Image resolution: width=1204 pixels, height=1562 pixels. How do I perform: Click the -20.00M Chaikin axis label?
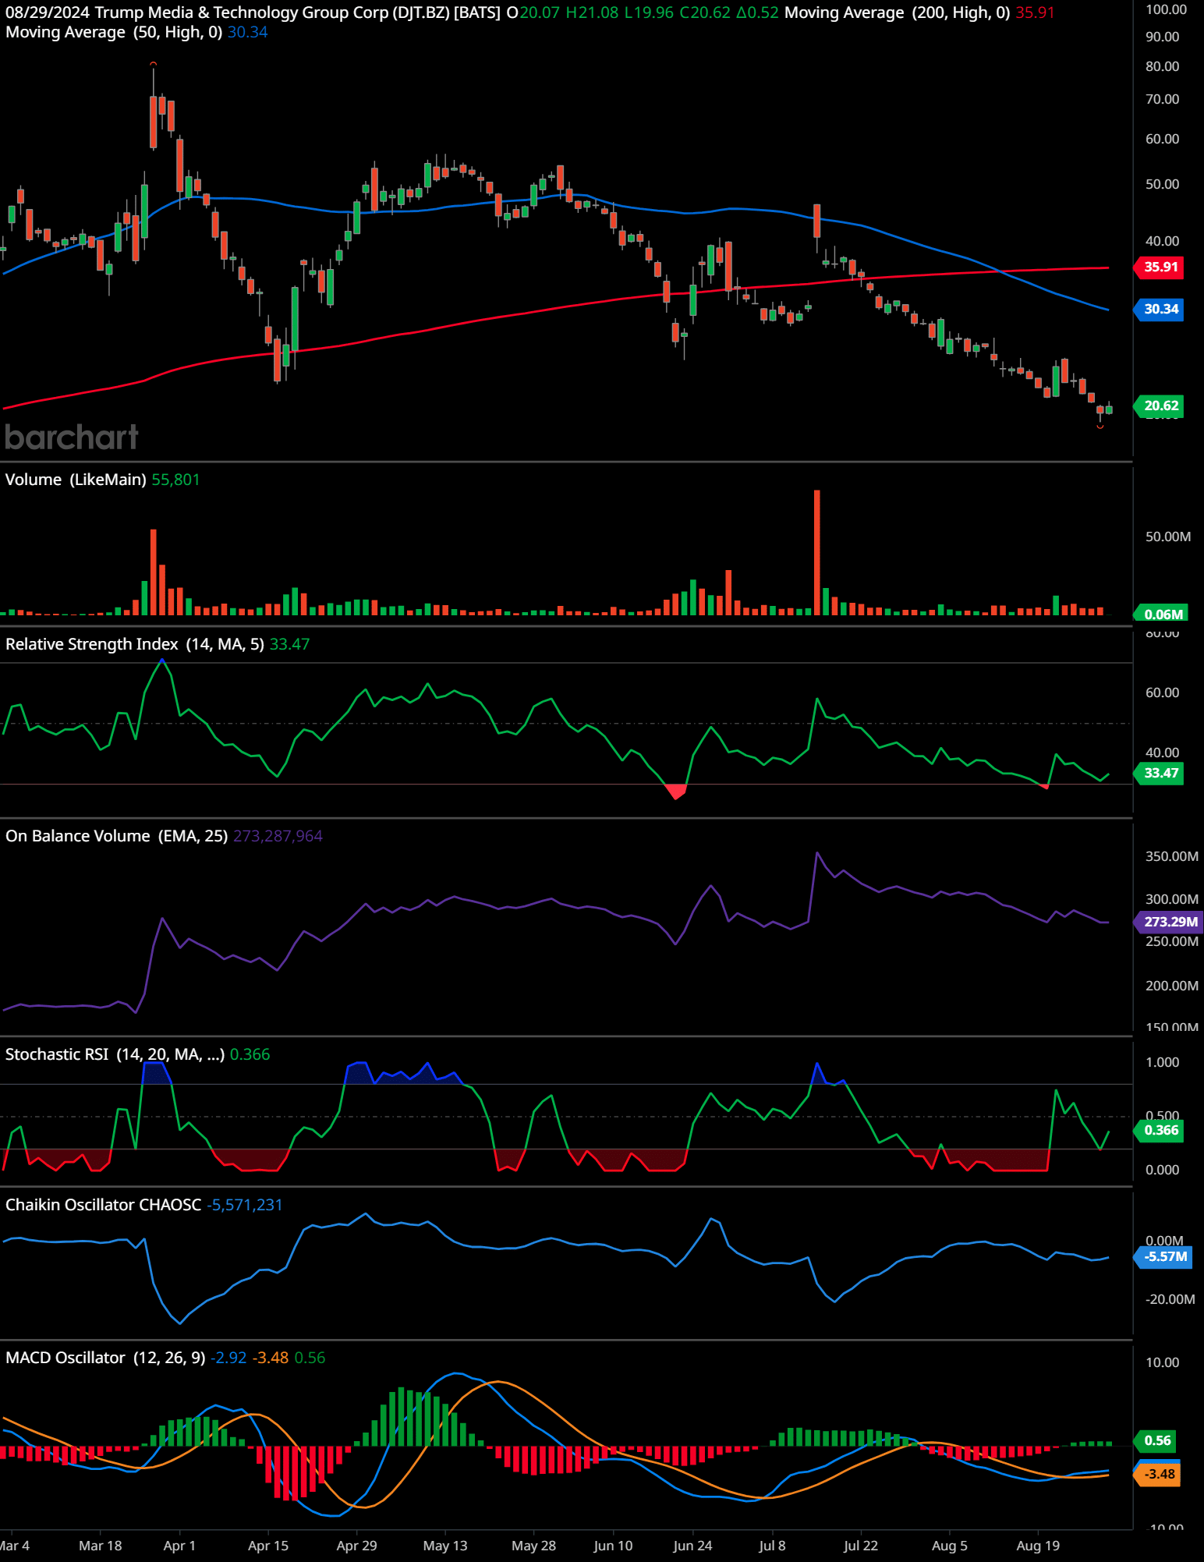click(1170, 1300)
